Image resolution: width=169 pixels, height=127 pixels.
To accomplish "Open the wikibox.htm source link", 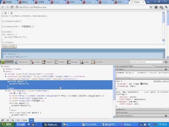I will click(x=161, y=81).
